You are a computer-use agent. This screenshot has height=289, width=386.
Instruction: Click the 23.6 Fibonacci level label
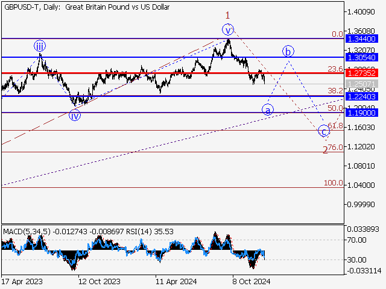(x=335, y=69)
